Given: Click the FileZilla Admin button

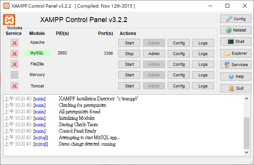Looking at the screenshot, I should 154,64.
